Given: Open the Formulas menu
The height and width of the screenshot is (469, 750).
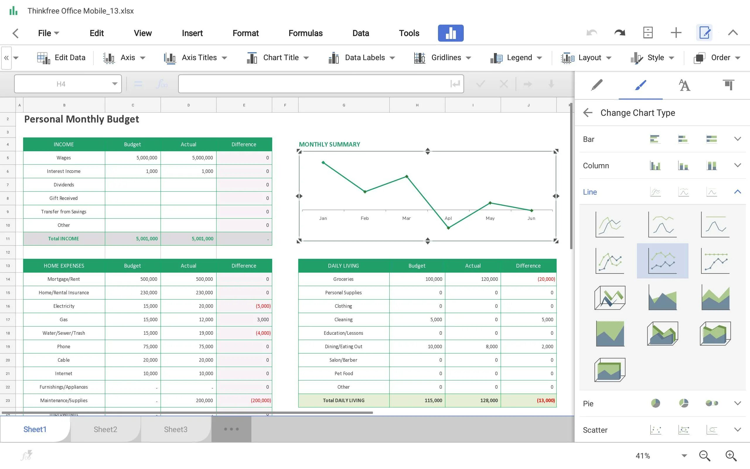Looking at the screenshot, I should (x=305, y=33).
